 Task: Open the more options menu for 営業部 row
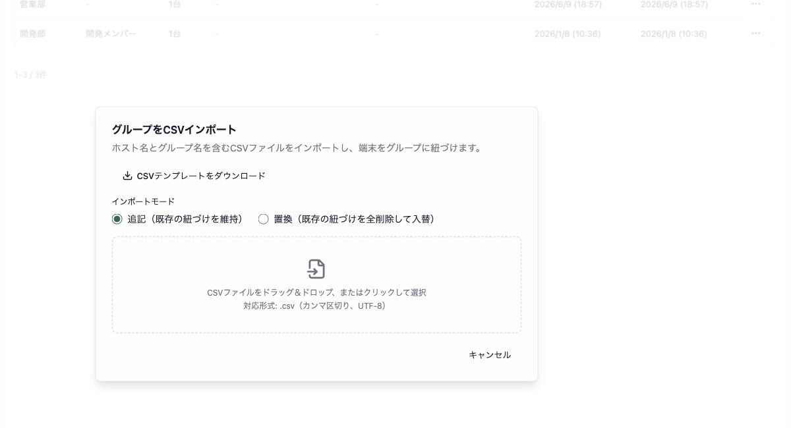coord(755,5)
